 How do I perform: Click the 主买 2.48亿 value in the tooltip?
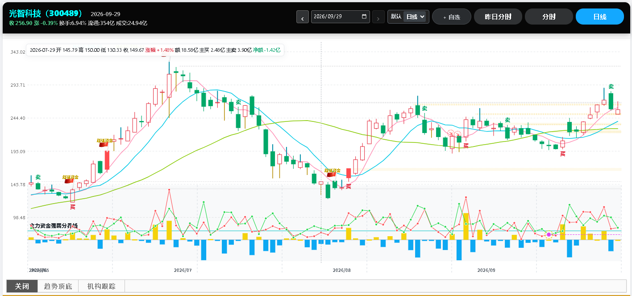pos(212,50)
